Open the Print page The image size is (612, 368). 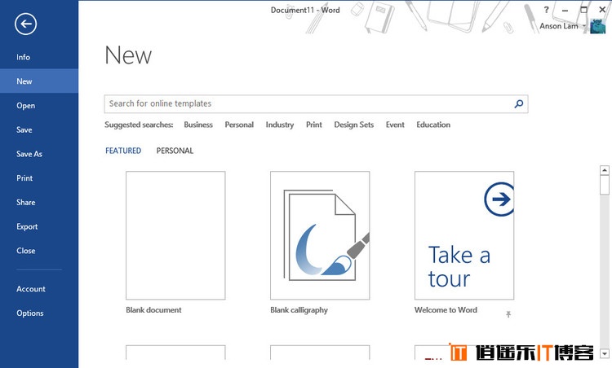point(24,178)
